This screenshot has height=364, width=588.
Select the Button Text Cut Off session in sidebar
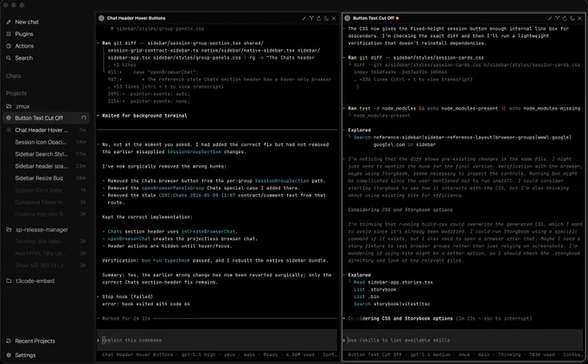coord(46,118)
